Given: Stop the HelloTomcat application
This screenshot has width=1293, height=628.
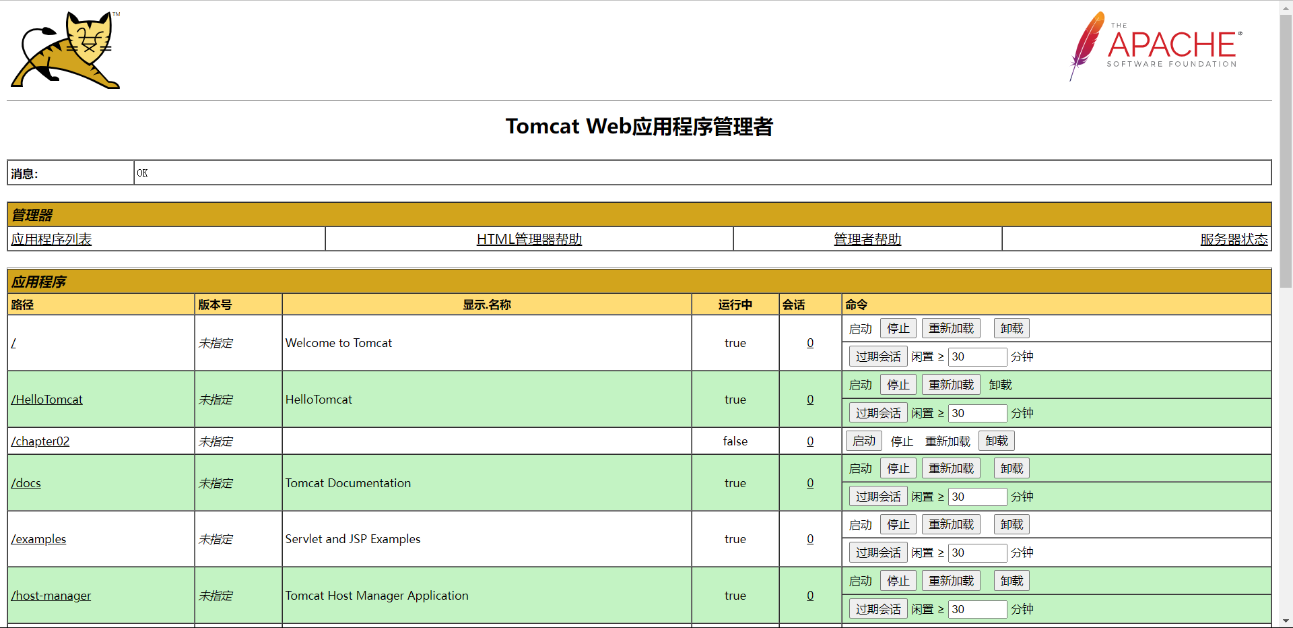Looking at the screenshot, I should 898,385.
